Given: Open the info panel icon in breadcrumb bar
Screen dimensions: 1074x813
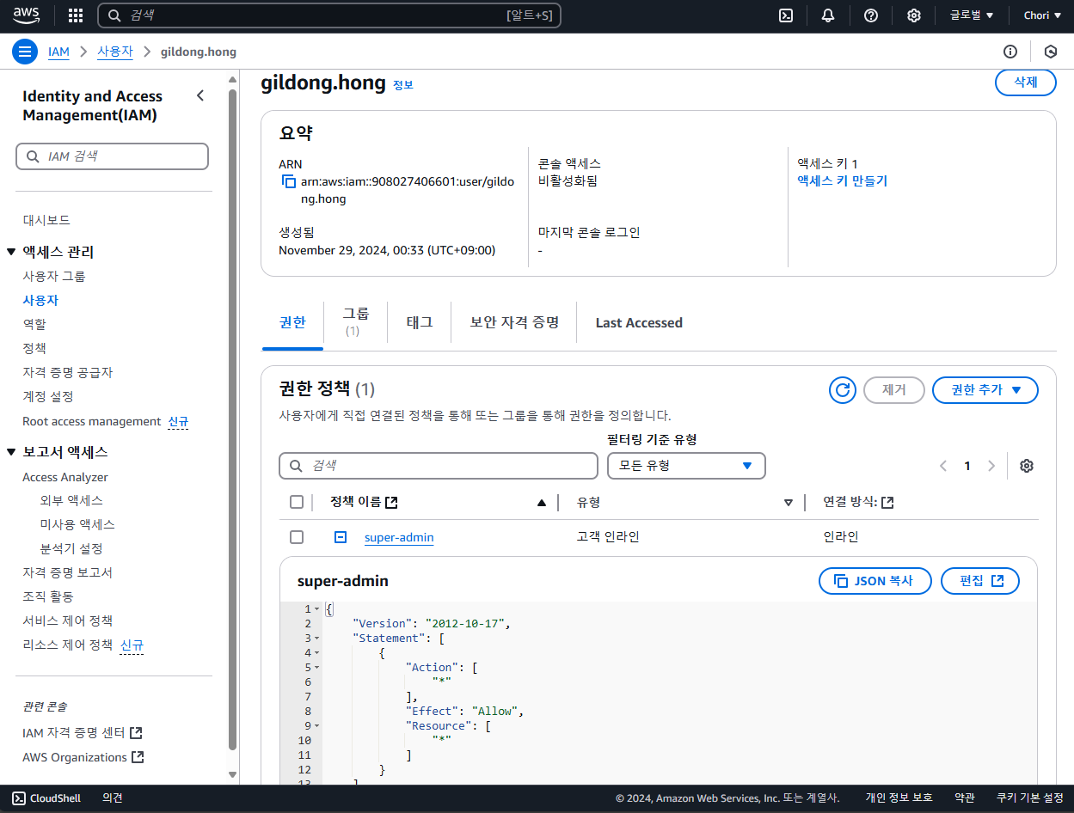Looking at the screenshot, I should point(1010,52).
